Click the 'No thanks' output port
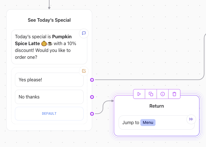This screenshot has width=206, height=147. click(x=92, y=97)
